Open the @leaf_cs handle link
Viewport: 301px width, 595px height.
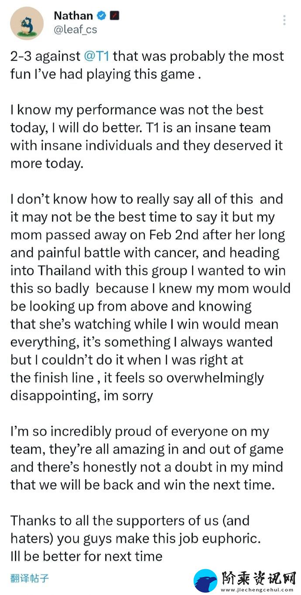click(75, 30)
